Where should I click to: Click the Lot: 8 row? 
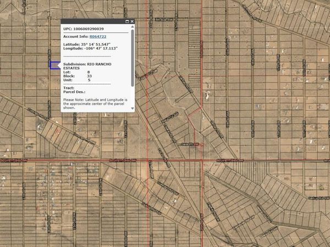(x=76, y=72)
